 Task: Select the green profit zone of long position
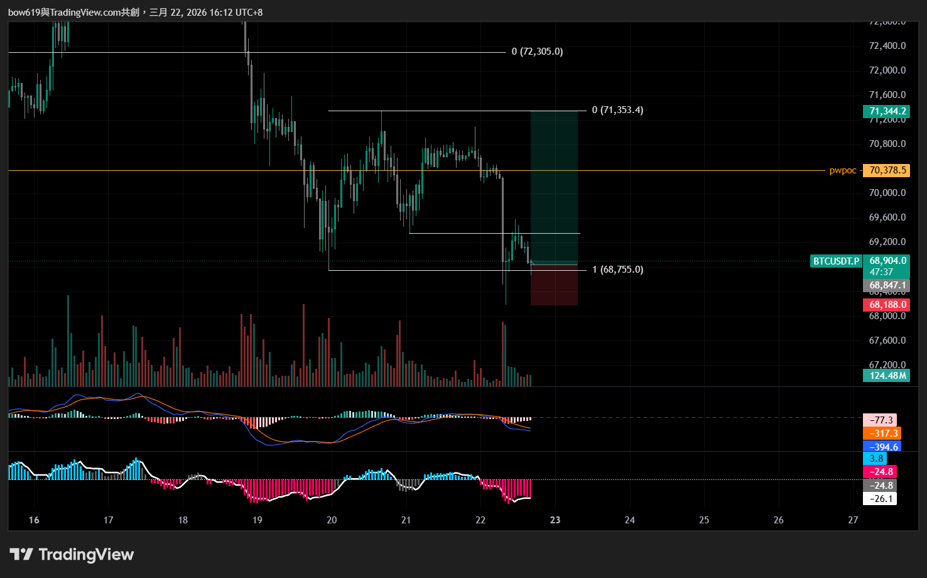[554, 187]
